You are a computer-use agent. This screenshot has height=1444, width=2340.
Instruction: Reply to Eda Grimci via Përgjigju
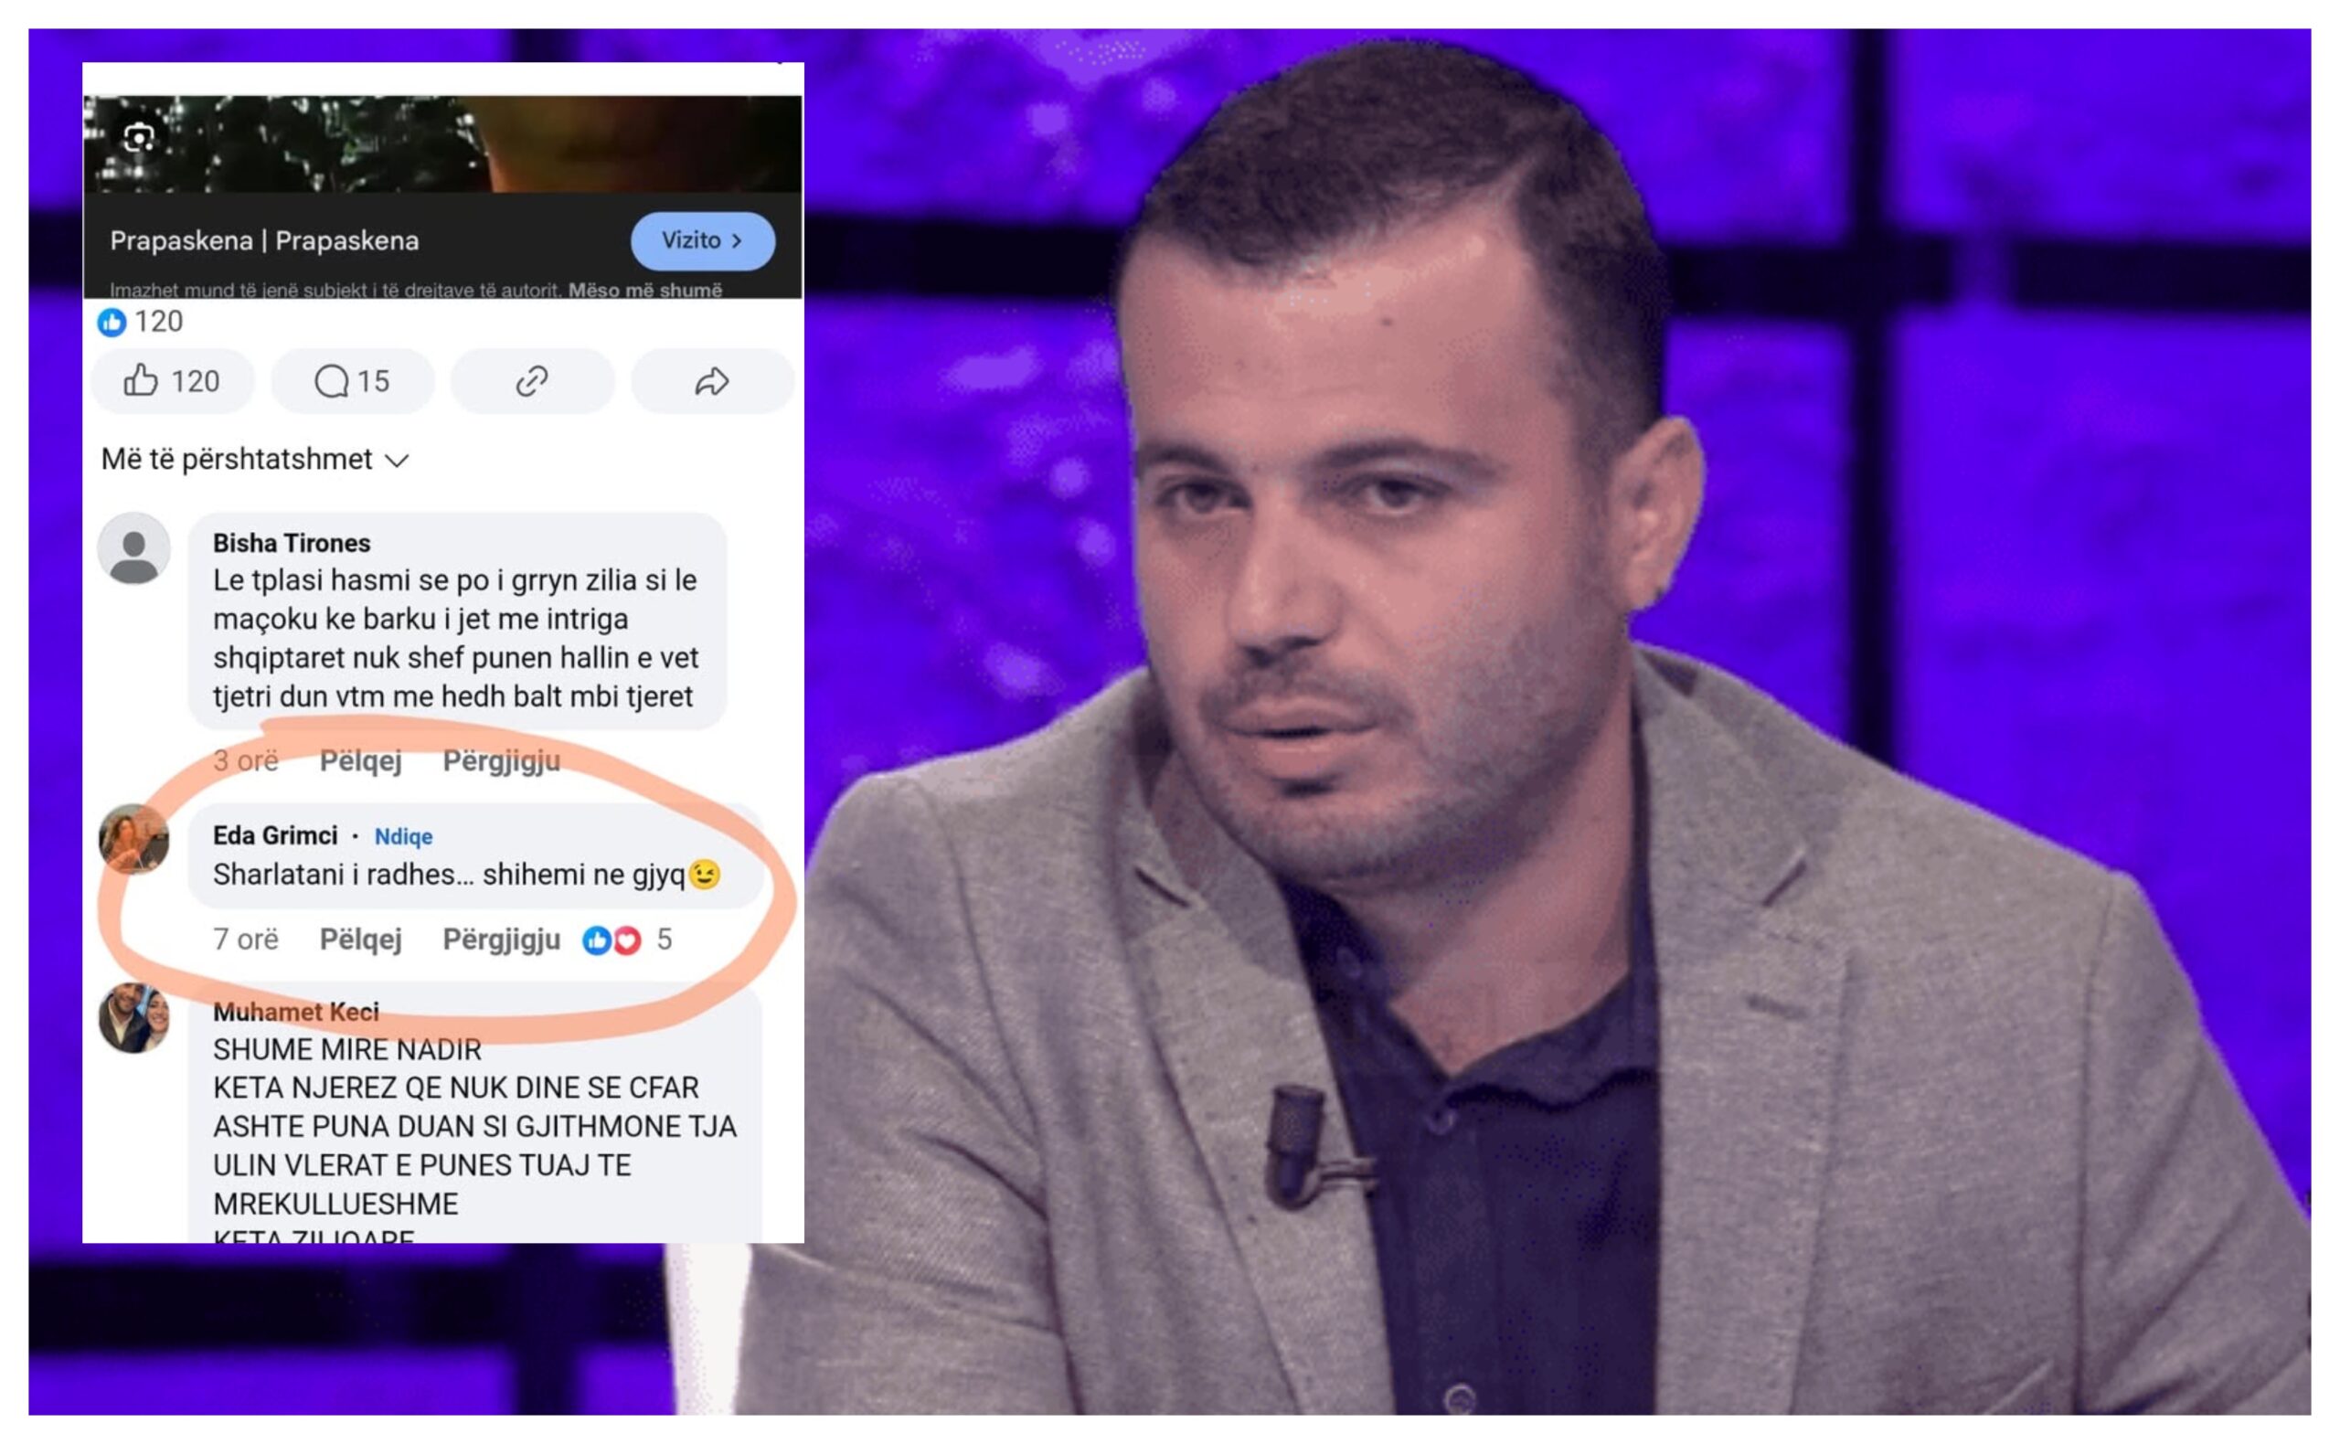tap(502, 940)
